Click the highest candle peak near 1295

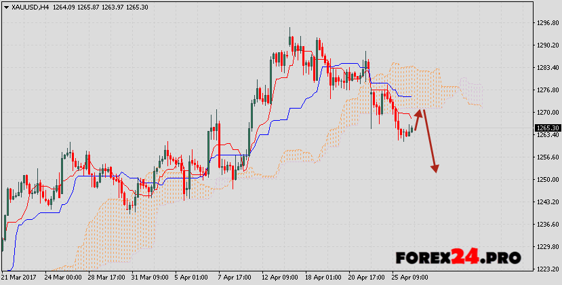pos(290,31)
